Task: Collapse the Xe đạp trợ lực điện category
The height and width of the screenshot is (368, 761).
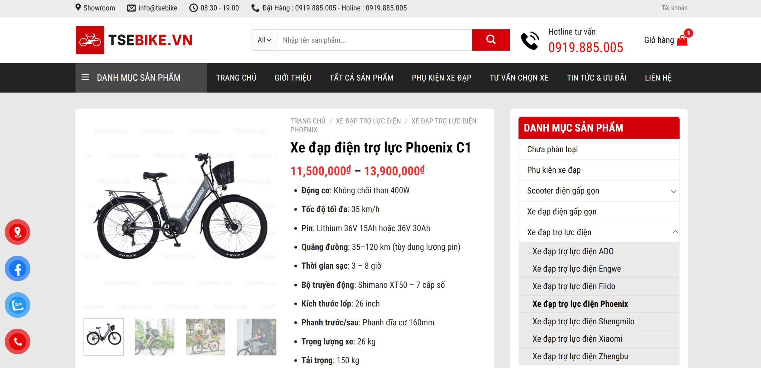Action: click(x=675, y=232)
